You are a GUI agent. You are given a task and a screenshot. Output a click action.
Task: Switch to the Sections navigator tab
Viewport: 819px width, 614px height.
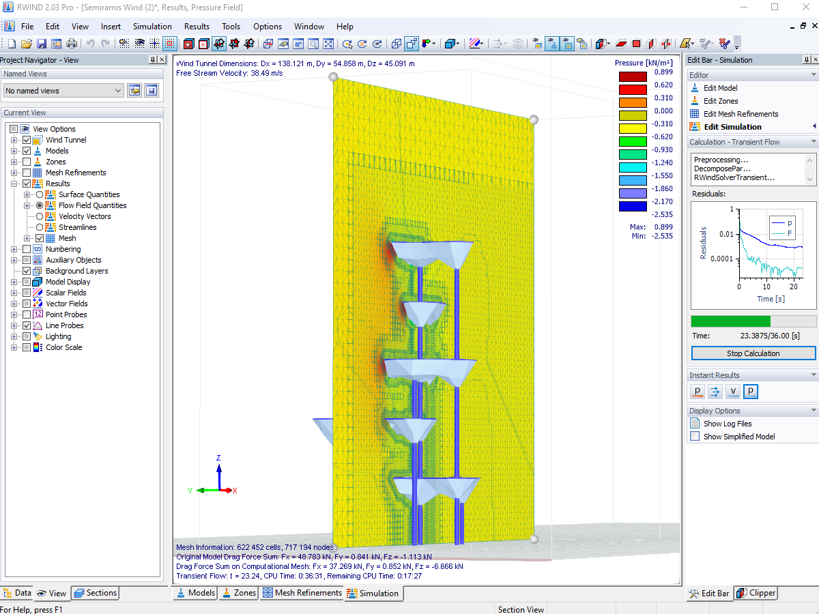click(95, 593)
